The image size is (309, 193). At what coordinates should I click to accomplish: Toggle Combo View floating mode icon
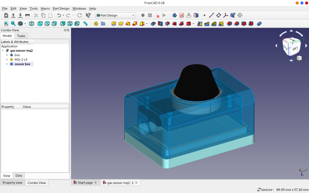65,30
